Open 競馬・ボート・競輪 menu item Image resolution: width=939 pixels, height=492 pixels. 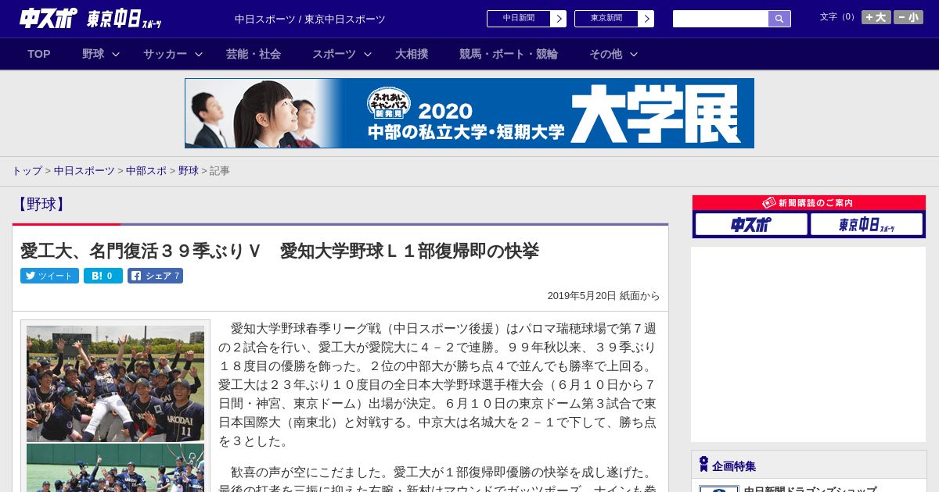click(x=509, y=54)
